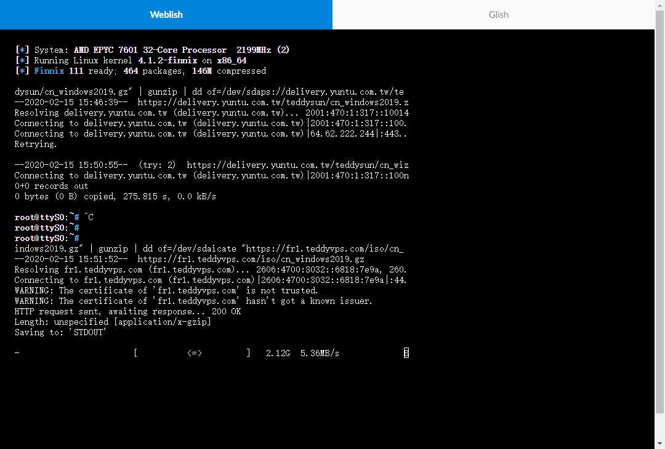The height and width of the screenshot is (449, 665).
Task: Click 'Length: unspecified [application/x-gzip]' line
Action: pyautogui.click(x=113, y=322)
